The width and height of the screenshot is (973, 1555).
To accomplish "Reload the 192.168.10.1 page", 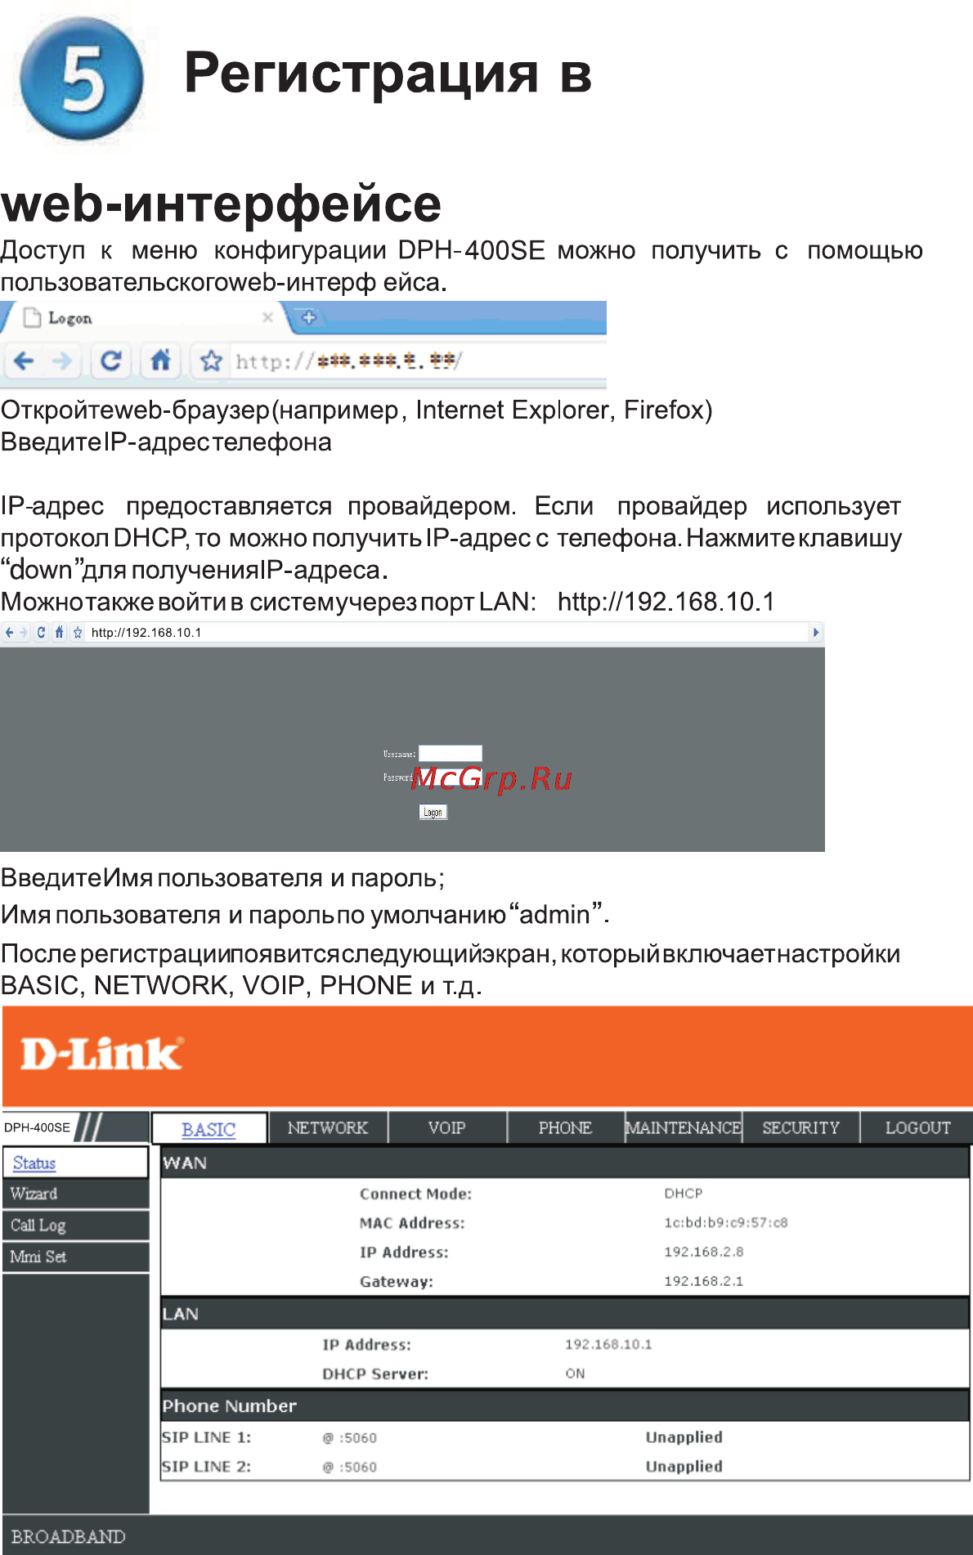I will pos(42,632).
